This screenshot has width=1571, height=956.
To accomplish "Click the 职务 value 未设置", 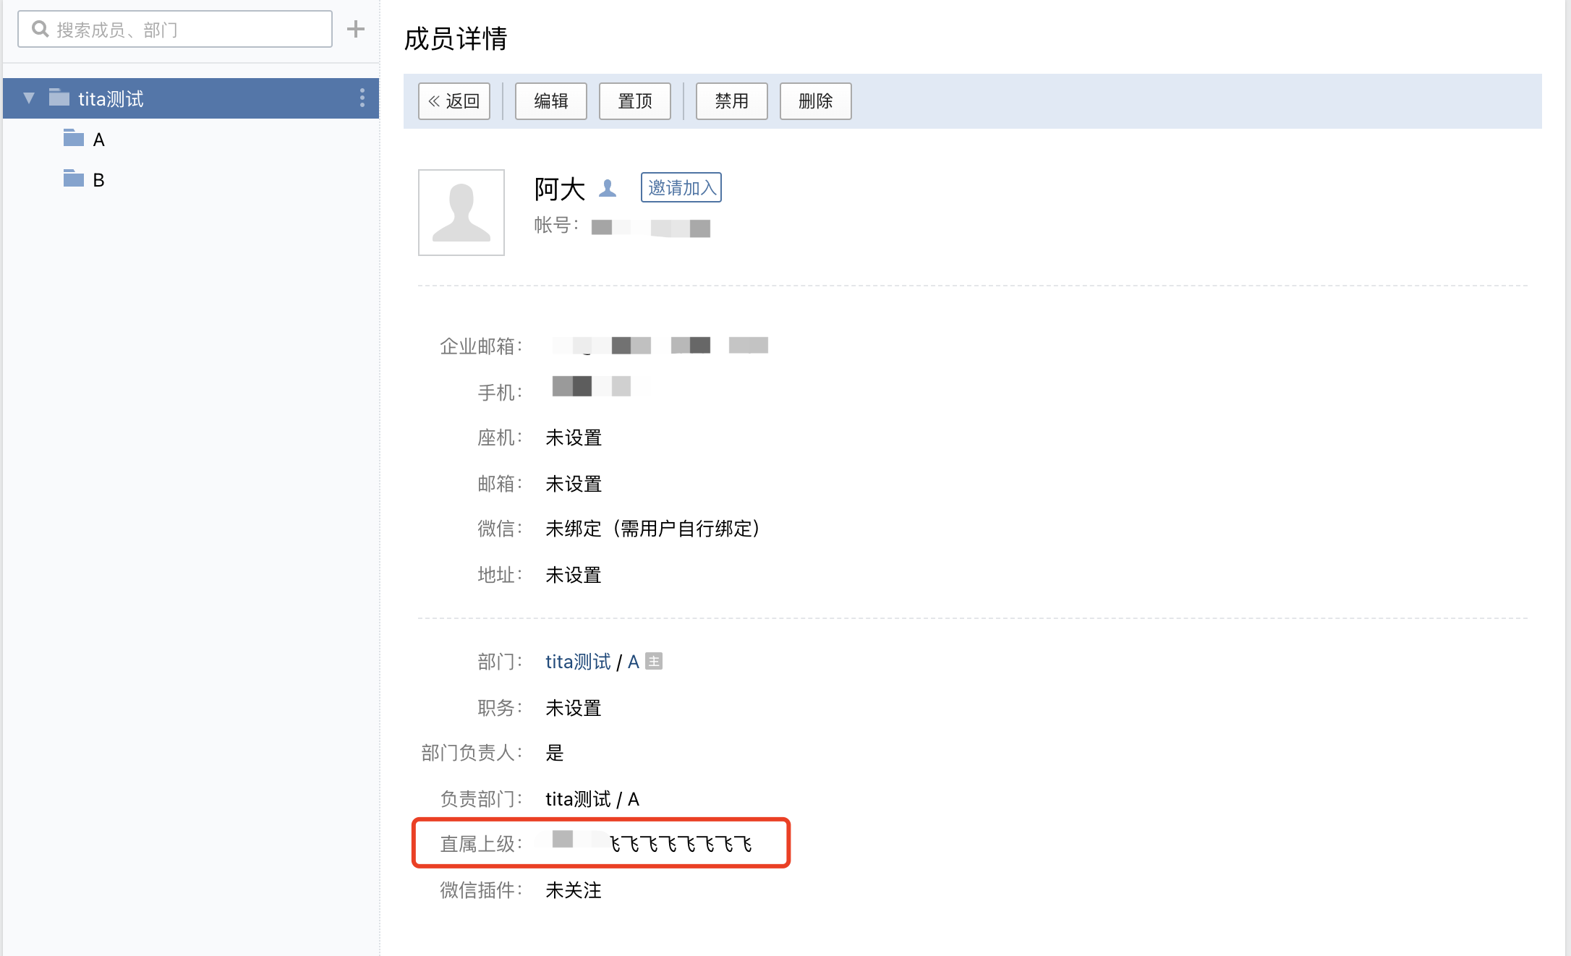I will click(x=574, y=708).
